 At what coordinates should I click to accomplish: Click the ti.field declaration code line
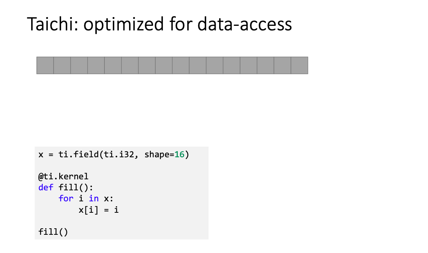[114, 155]
